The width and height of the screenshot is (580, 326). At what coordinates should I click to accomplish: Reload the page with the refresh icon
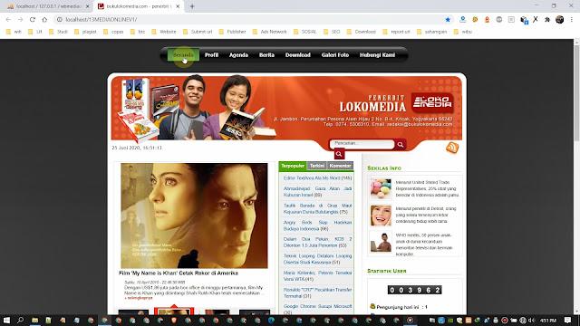click(x=33, y=19)
